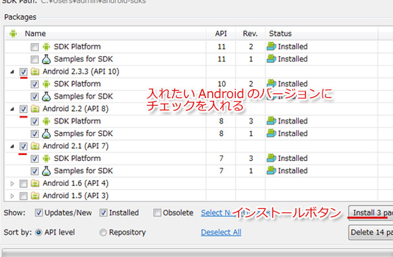
Task: Uncheck Samples for SDK API 7 checkbox
Action: click(x=35, y=171)
